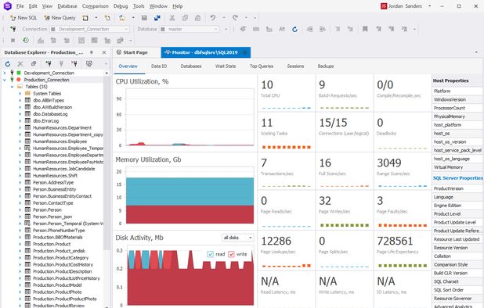Expand the dbo.ErrorLog table node

point(20,120)
